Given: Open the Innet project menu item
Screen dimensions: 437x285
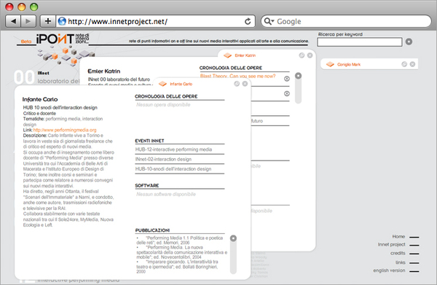Looking at the screenshot, I should pos(392,245).
